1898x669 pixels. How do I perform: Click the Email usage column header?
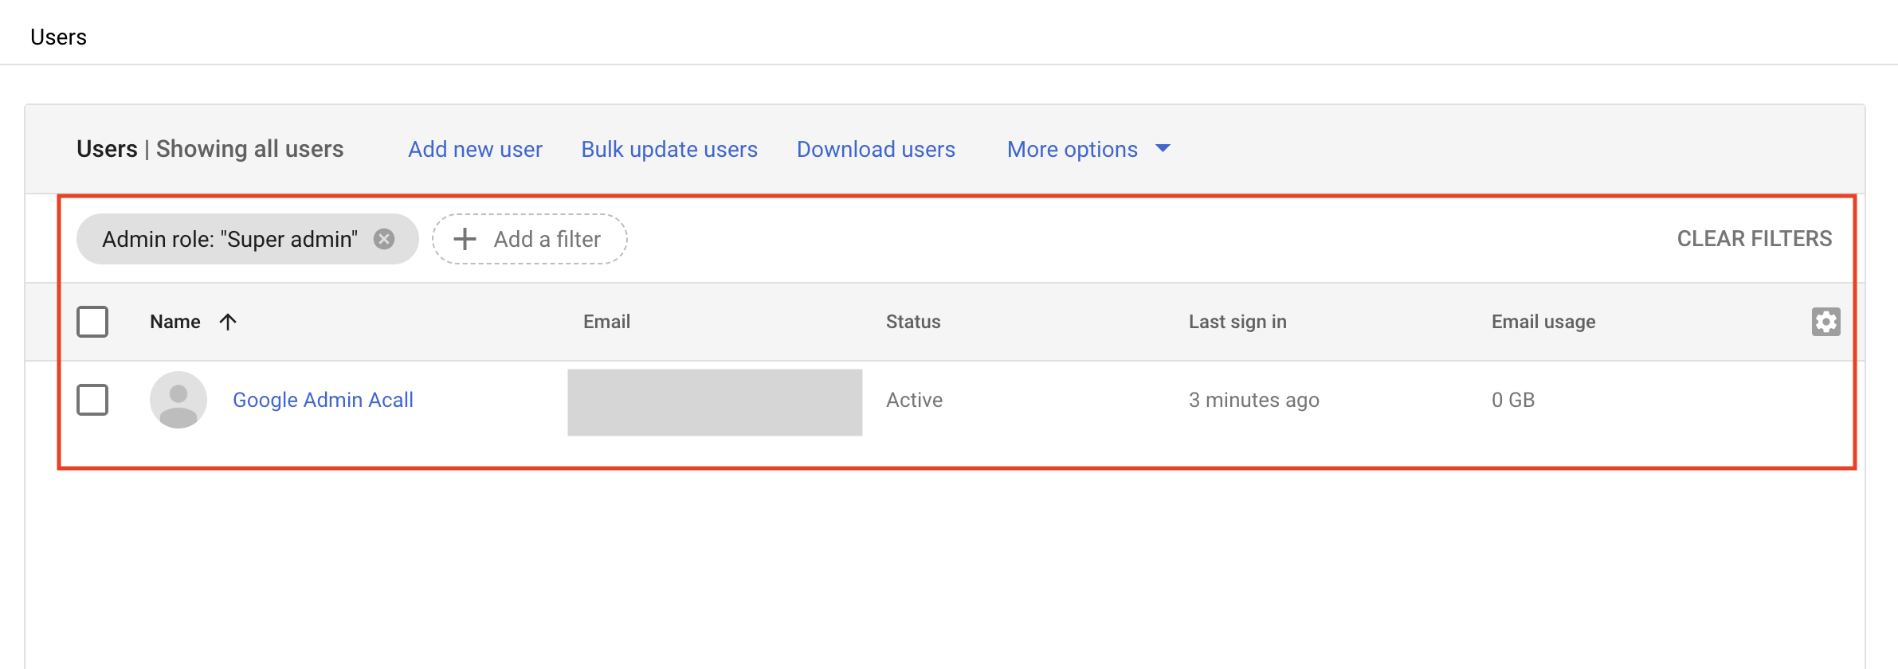pyautogui.click(x=1543, y=322)
